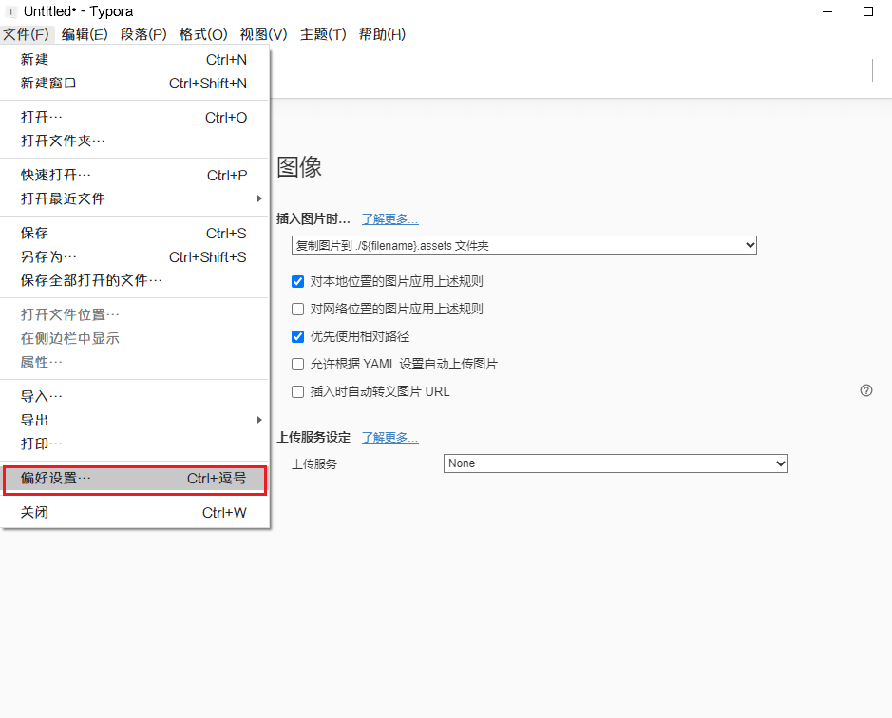The image size is (892, 718).
Task: Minimize the Typora window
Action: [827, 11]
